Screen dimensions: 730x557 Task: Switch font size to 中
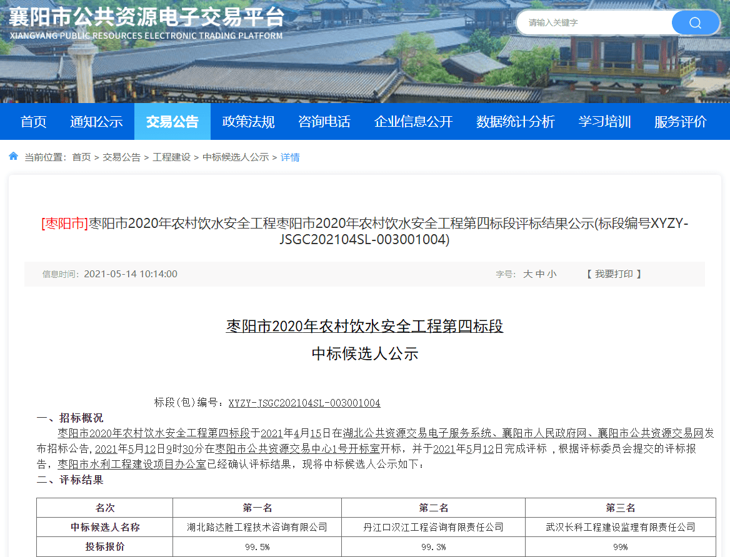540,274
